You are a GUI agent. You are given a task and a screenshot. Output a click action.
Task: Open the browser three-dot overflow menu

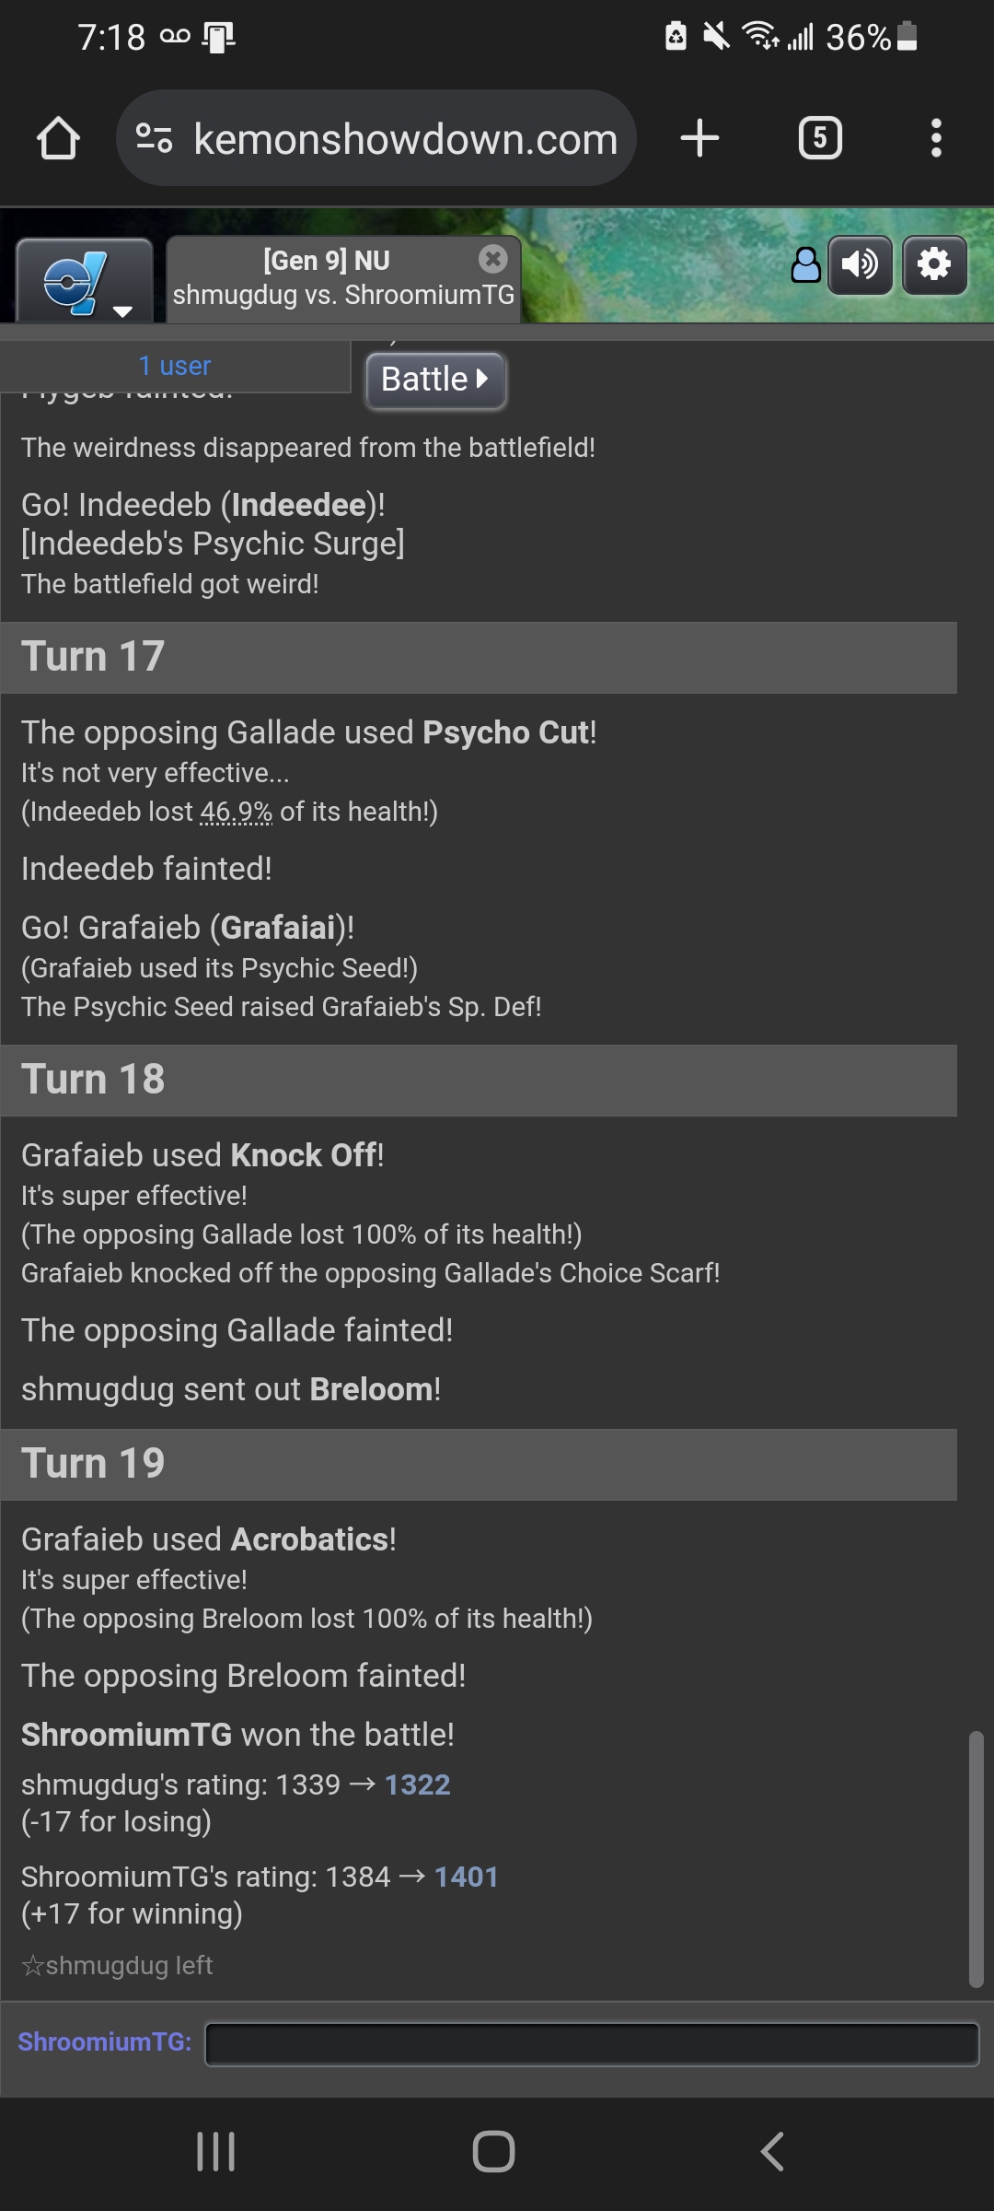pos(936,138)
